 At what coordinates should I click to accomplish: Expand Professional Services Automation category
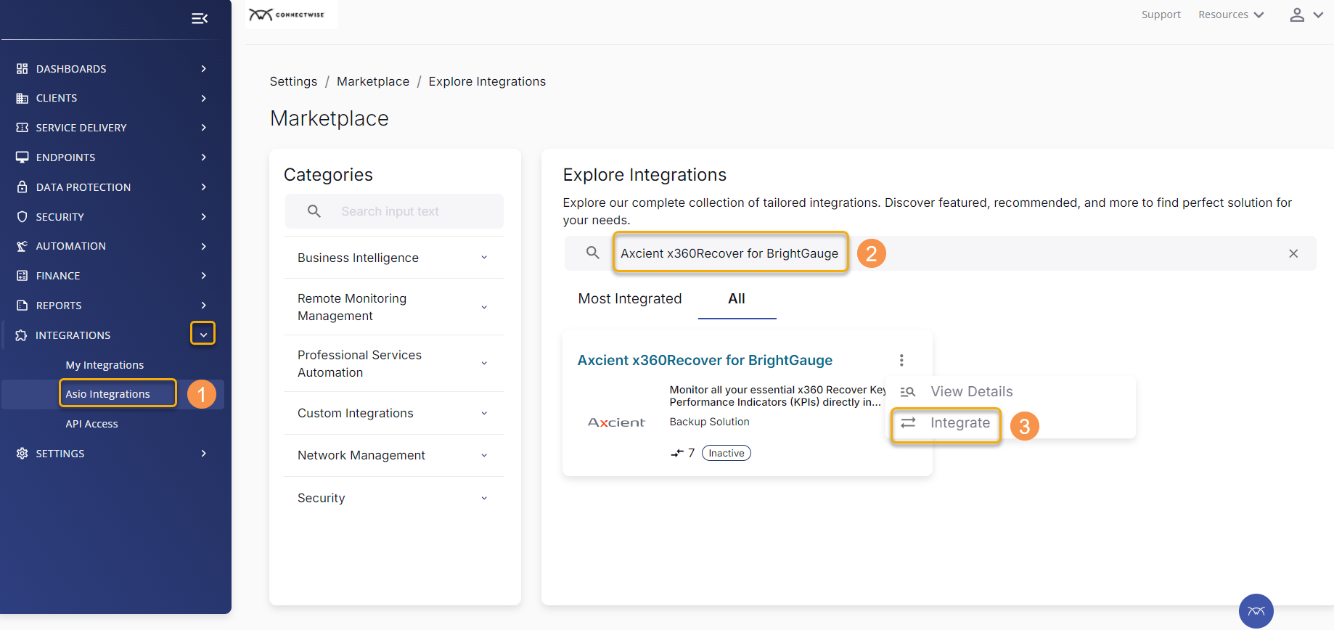[393, 364]
